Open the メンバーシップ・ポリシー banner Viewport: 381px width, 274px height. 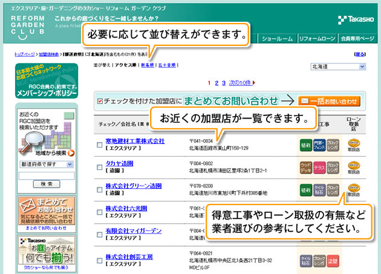coord(47,81)
